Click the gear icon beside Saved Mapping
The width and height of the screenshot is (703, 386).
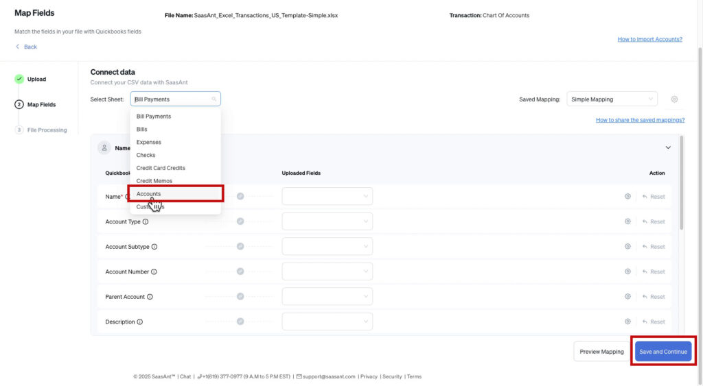tap(674, 99)
